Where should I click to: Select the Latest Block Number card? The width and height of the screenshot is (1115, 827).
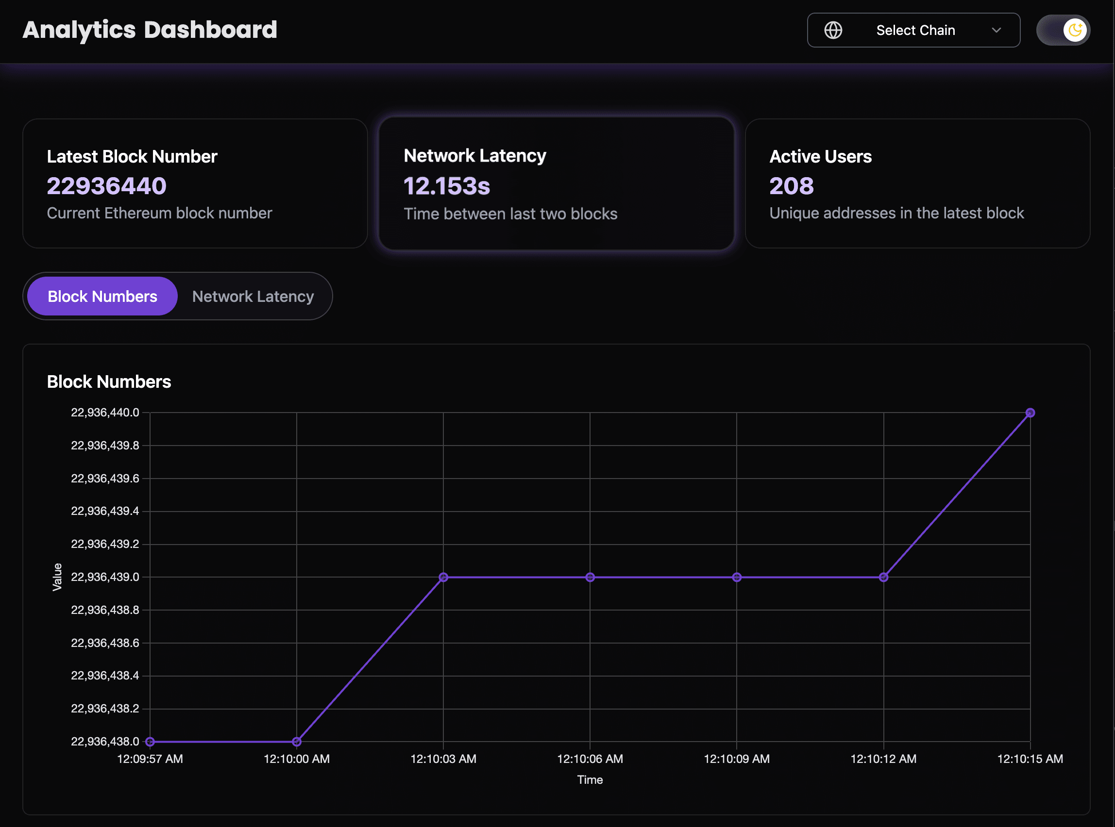[x=195, y=182]
